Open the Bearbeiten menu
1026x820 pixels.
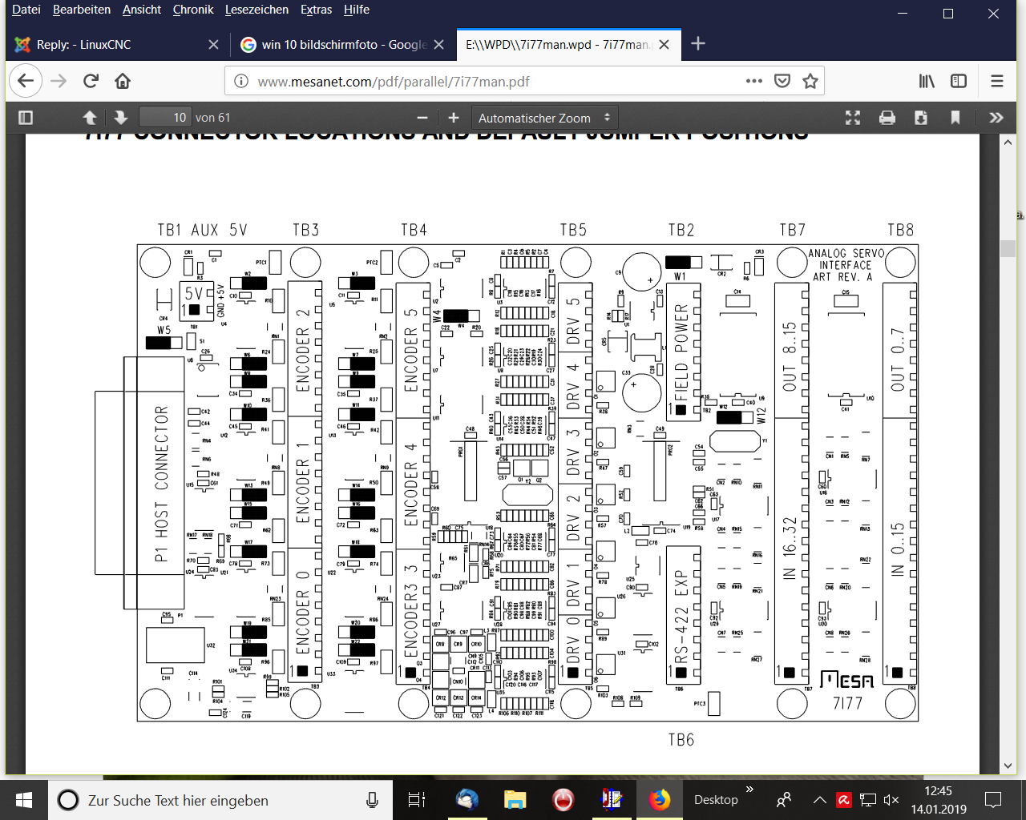click(82, 10)
